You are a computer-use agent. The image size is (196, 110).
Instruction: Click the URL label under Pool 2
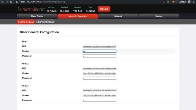tap(24, 68)
